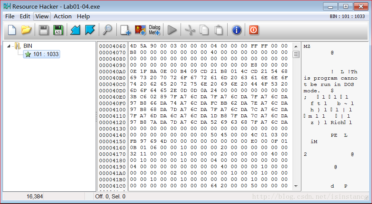Open the Action menu

tap(63, 16)
